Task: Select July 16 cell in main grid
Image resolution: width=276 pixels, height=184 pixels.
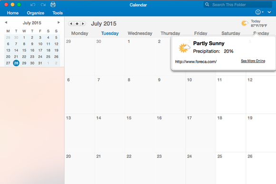Action: [x=170, y=133]
